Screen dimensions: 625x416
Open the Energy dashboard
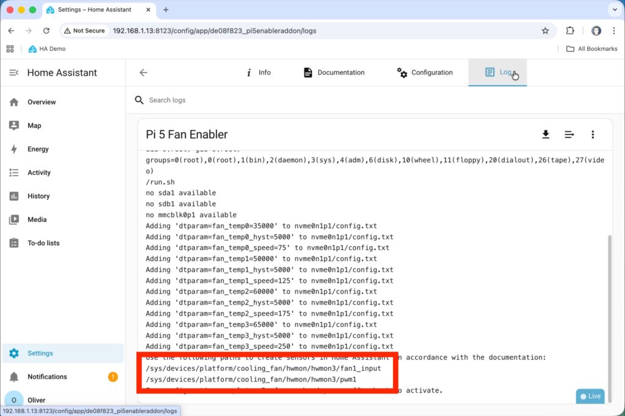38,149
